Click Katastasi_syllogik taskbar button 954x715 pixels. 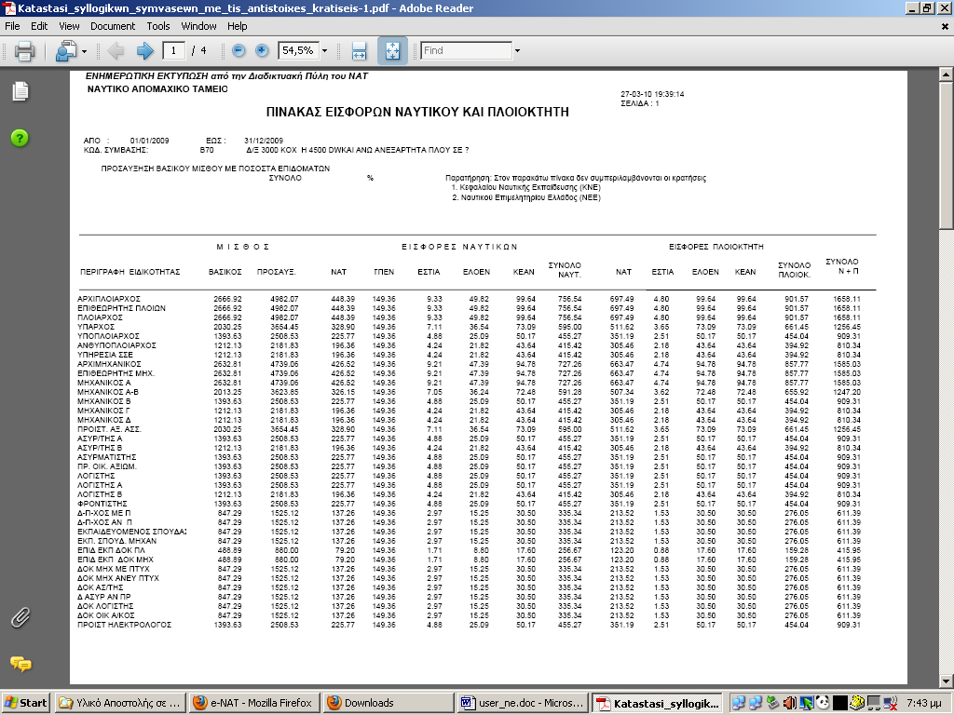tap(657, 703)
